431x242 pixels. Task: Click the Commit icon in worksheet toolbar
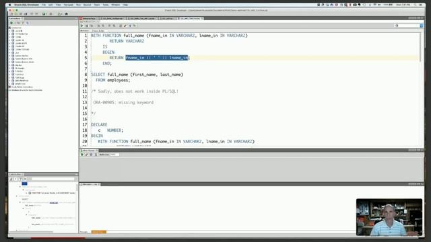pos(109,26)
